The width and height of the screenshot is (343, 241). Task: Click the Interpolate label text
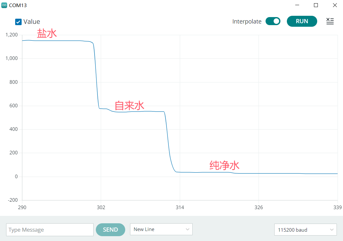247,22
